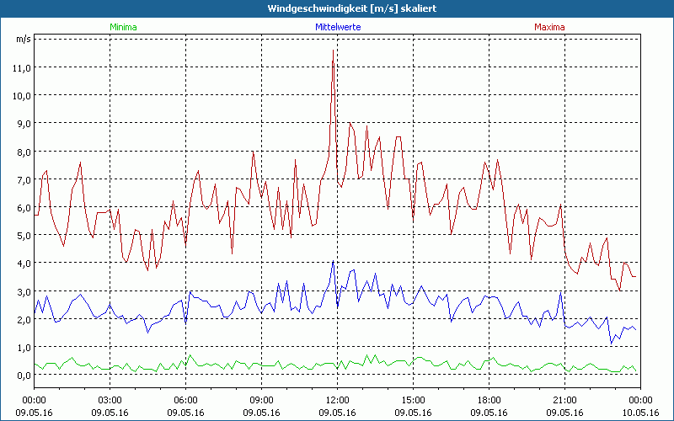Image resolution: width=674 pixels, height=421 pixels.
Task: Click the 00:00 time label above 10.05.16
Action: pyautogui.click(x=640, y=401)
